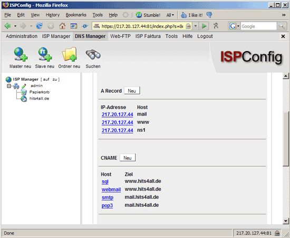Create new folder with Ordner neu icon
Viewport: 290px width, 238px height.
coord(69,54)
